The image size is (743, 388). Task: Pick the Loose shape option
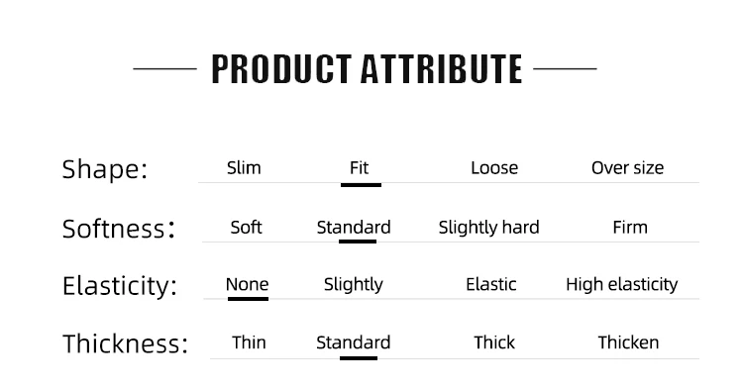point(494,168)
